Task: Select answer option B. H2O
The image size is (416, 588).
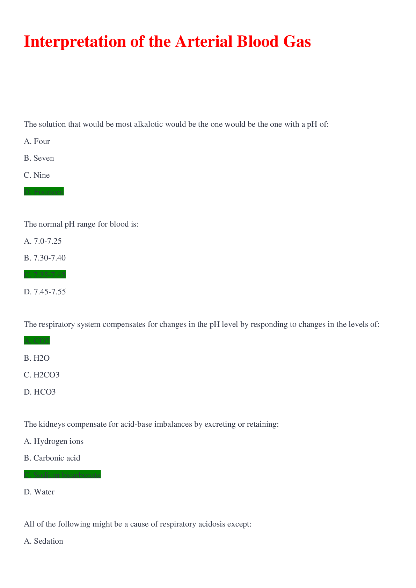Action: tap(37, 358)
